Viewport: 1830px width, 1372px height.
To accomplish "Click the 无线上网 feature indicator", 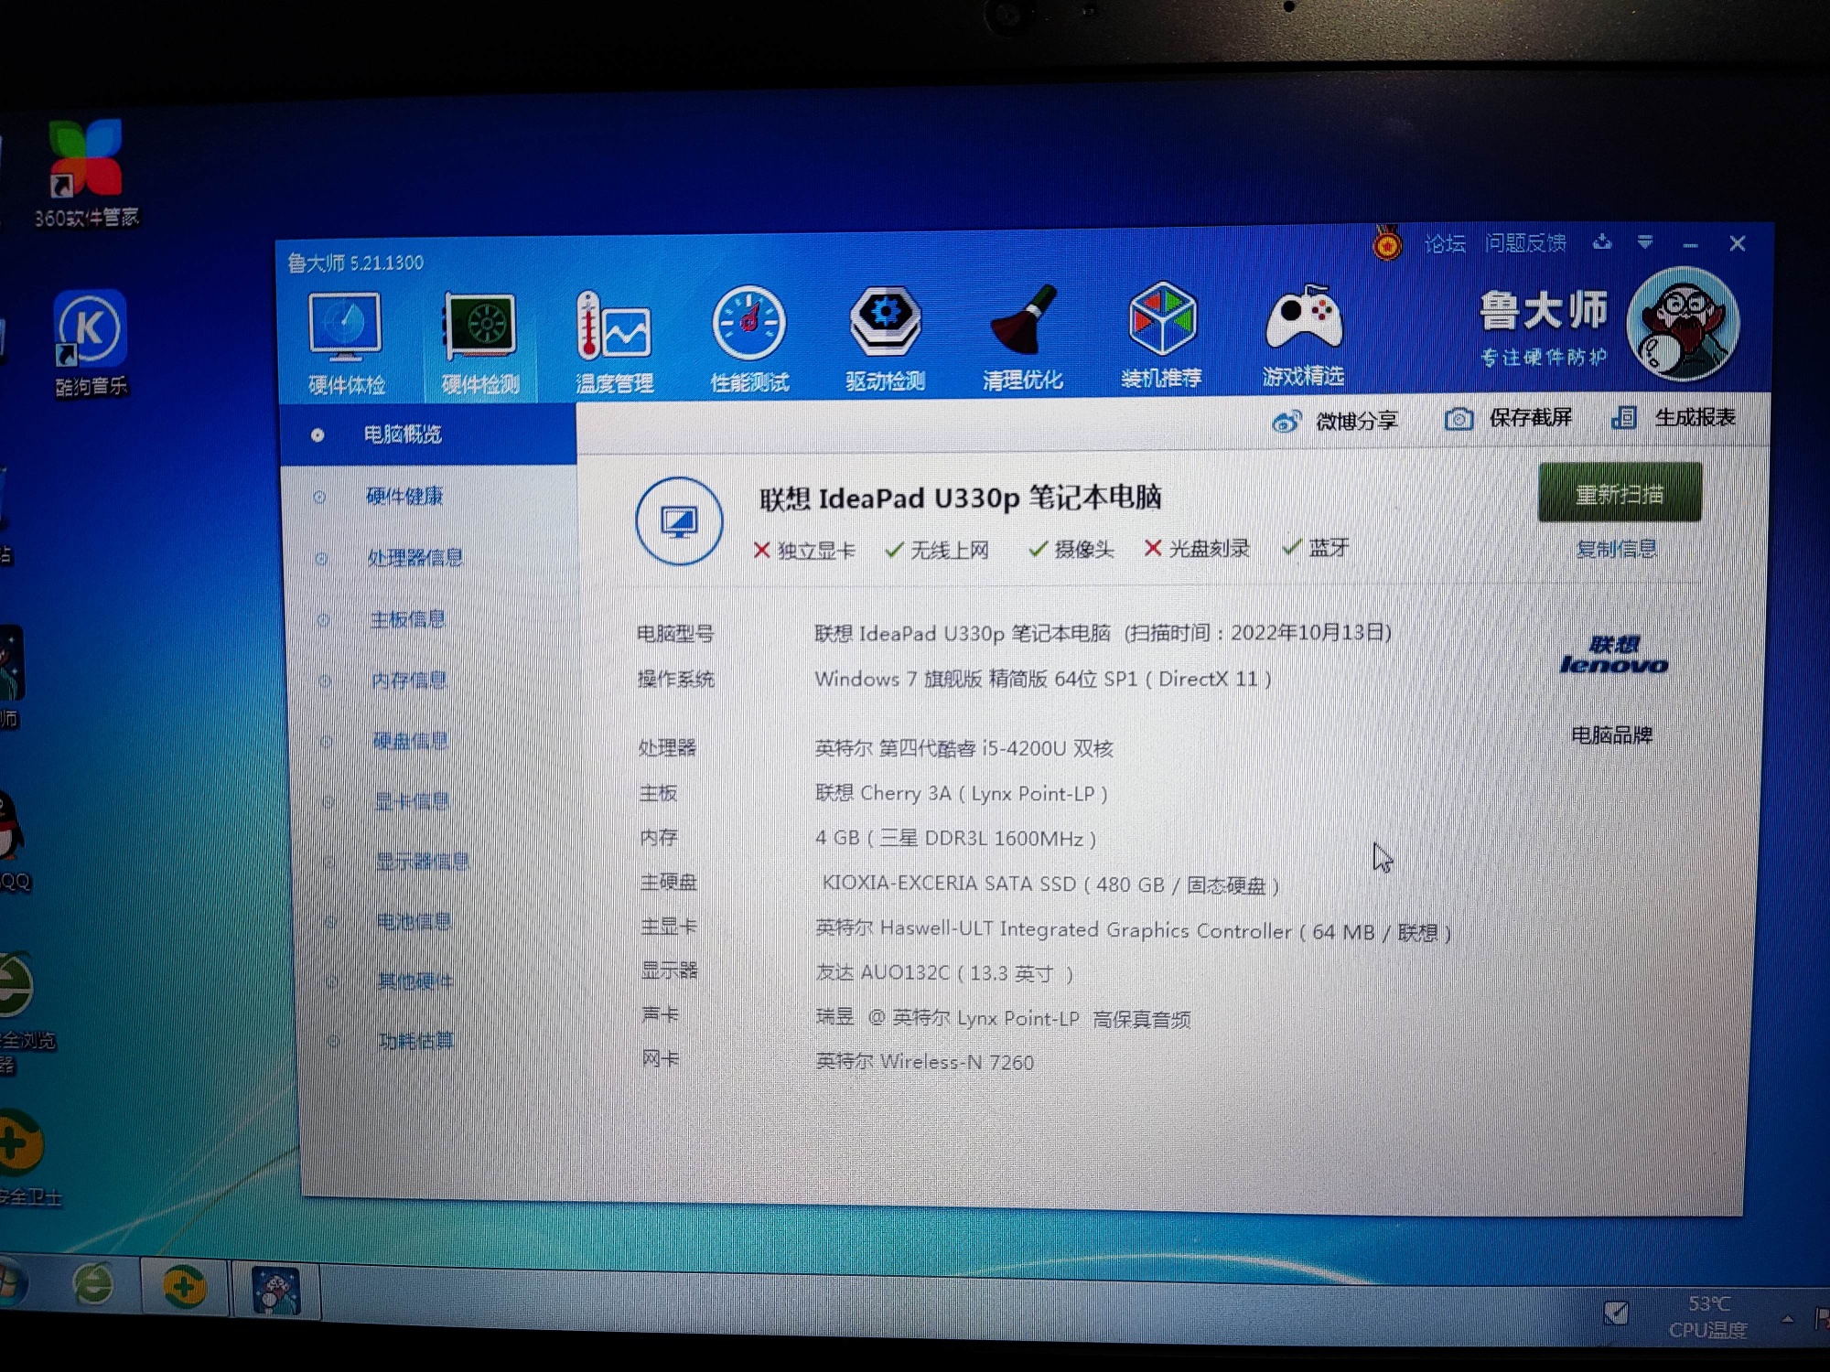I will pos(937,550).
